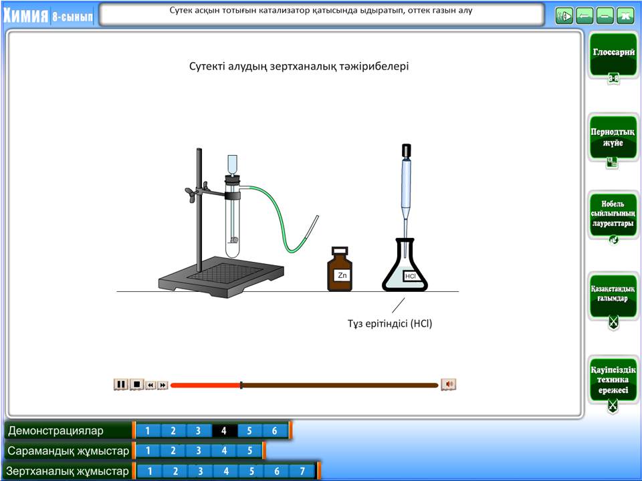
Task: Rewind the animation
Action: click(150, 385)
